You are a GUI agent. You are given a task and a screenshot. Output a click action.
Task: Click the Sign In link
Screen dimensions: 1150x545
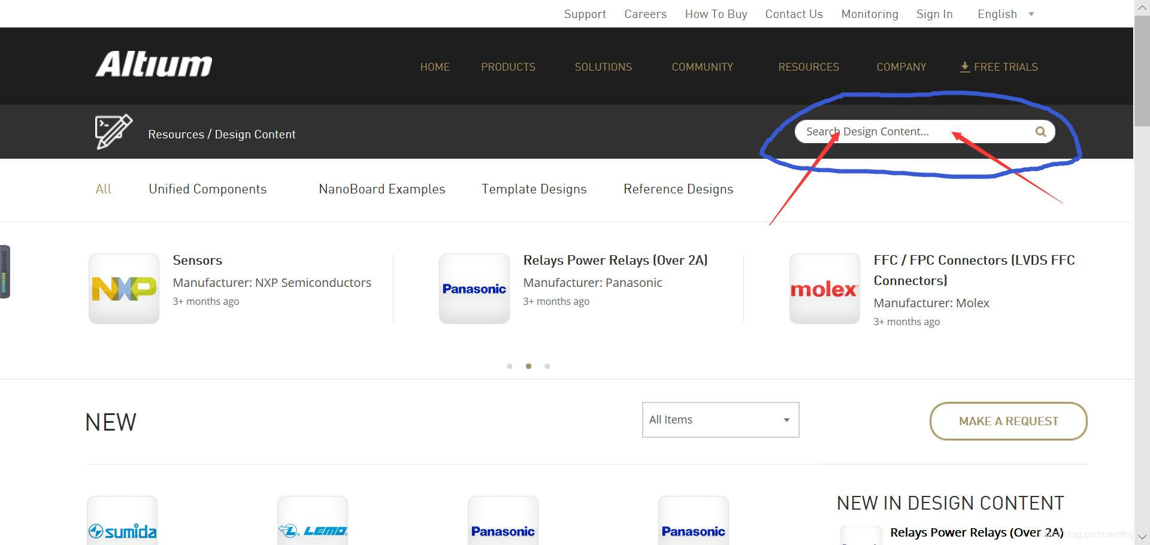[x=934, y=14]
